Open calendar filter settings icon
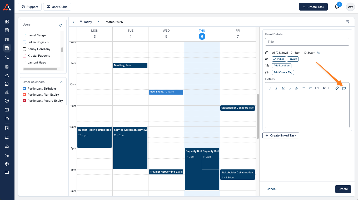This screenshot has width=358, height=200. tap(348, 22)
